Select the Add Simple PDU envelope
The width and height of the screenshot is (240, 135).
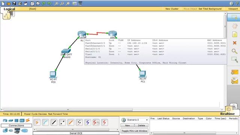pyautogui.click(x=234, y=72)
